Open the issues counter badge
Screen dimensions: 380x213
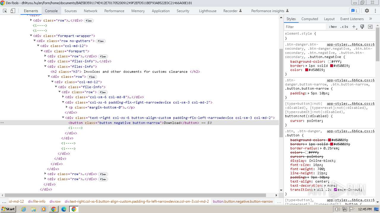pos(354,11)
